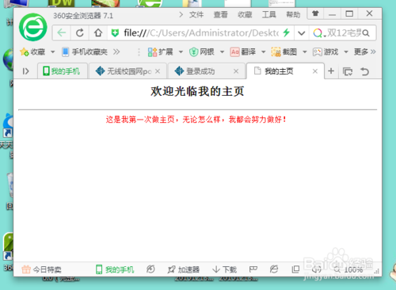Image resolution: width=396 pixels, height=290 pixels.
Task: Open the 工具 menu
Action: point(269,15)
